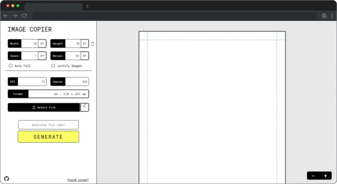Open a new browser tab

pyautogui.click(x=87, y=6)
